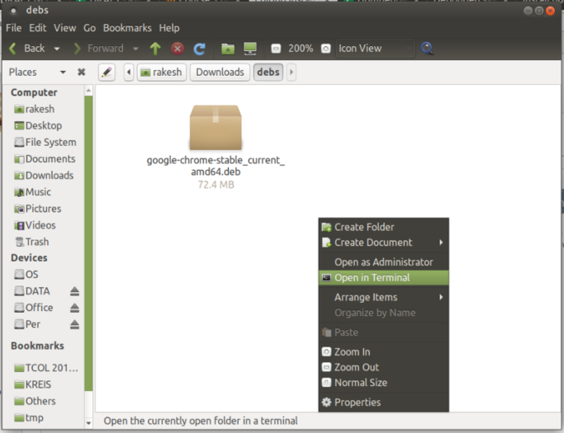Choose Open in Terminal
Viewport: 564px width, 433px height.
[384, 278]
